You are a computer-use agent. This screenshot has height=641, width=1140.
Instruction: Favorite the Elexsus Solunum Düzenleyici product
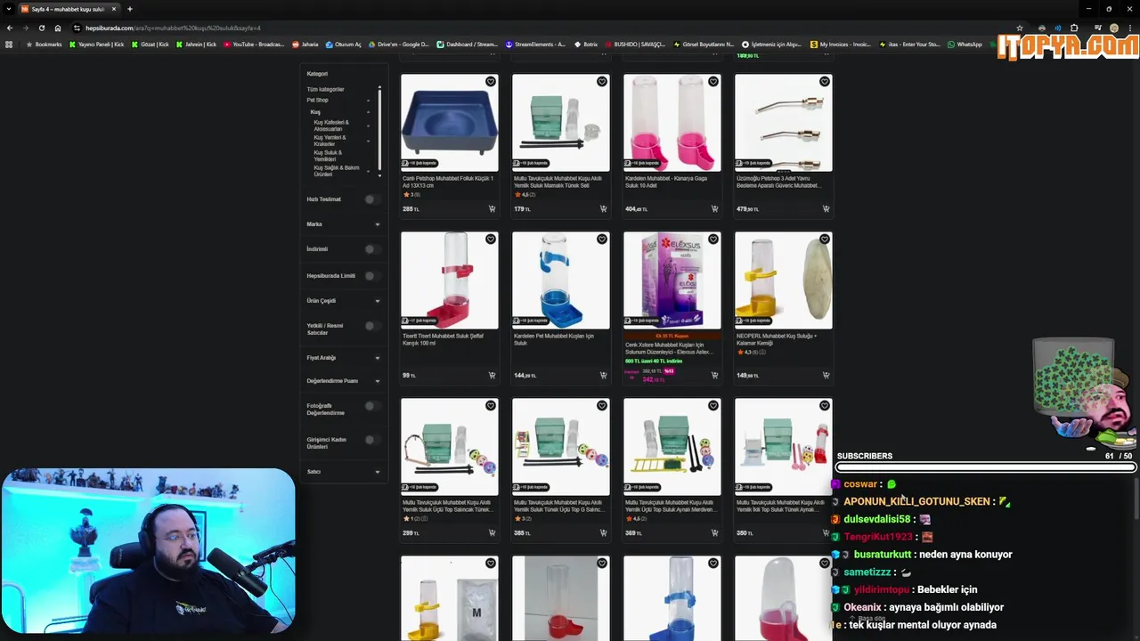coord(713,239)
